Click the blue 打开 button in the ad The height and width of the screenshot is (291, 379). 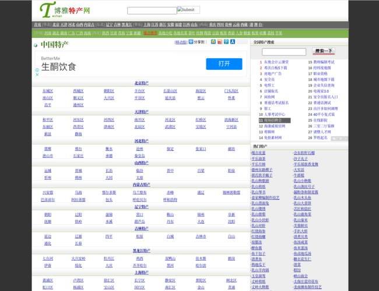point(222,63)
